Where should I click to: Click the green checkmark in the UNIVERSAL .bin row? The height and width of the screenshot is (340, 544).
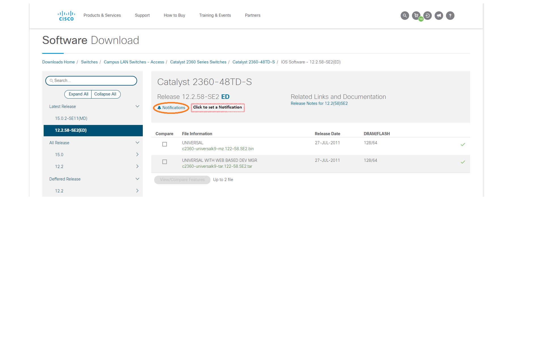(x=463, y=144)
